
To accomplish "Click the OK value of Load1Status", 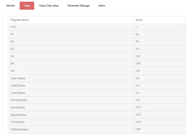I will (138, 93).
